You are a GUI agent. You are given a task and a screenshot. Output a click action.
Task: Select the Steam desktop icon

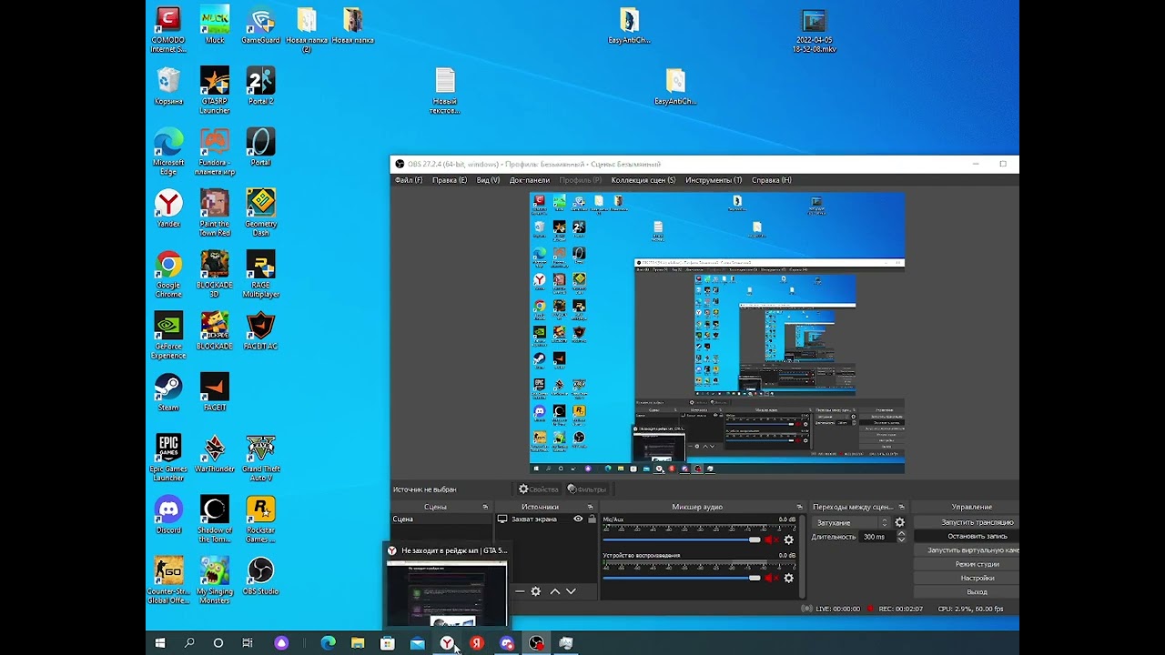point(168,392)
